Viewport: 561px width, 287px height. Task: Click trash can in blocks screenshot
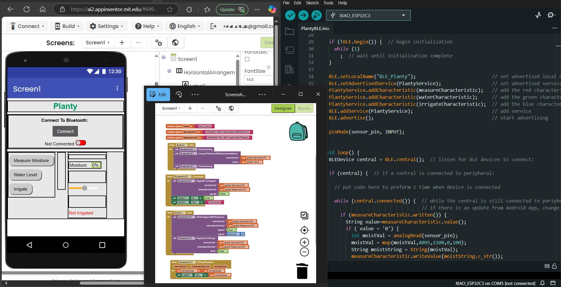pyautogui.click(x=302, y=271)
